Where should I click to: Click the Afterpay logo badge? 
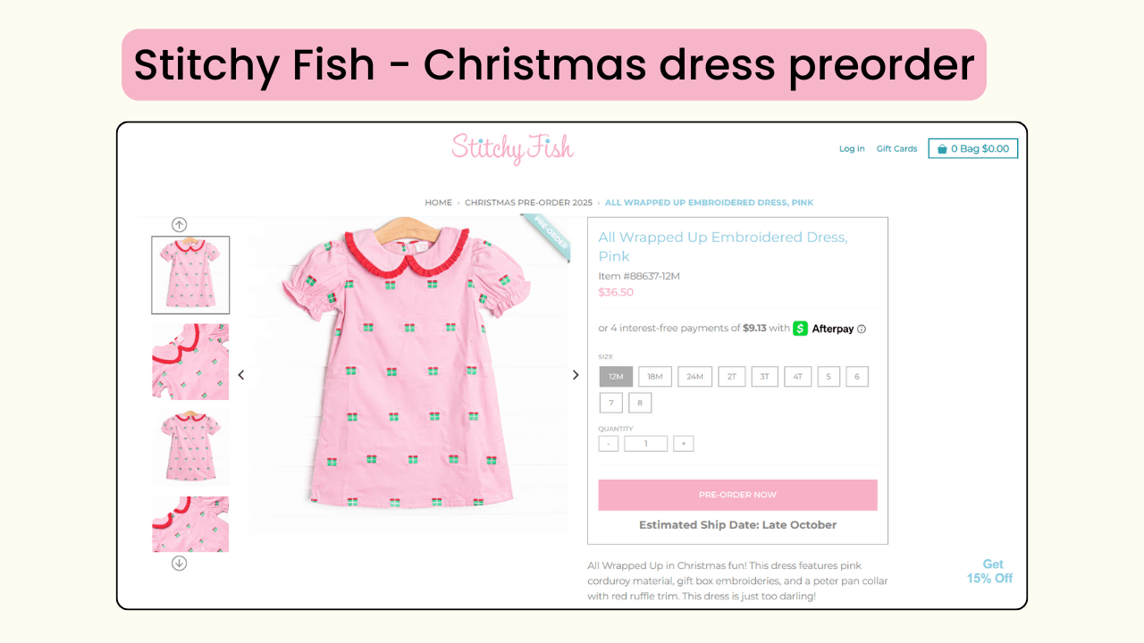point(823,329)
